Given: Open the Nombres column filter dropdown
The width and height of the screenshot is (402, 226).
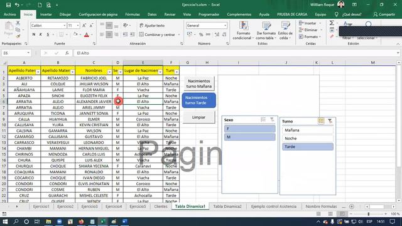Looking at the screenshot, I should click(109, 72).
